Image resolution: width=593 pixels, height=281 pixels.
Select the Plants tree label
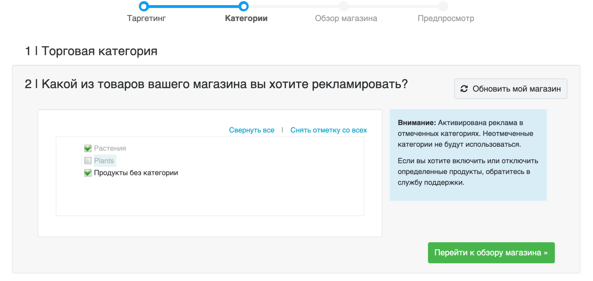tap(104, 161)
